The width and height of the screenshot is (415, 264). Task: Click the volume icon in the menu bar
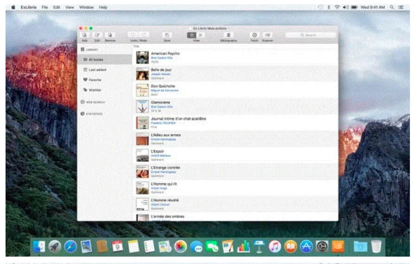pos(346,7)
